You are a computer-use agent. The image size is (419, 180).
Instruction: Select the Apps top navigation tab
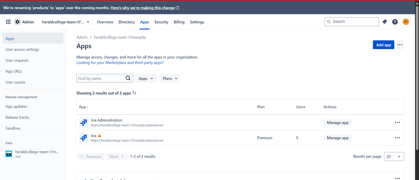(144, 22)
